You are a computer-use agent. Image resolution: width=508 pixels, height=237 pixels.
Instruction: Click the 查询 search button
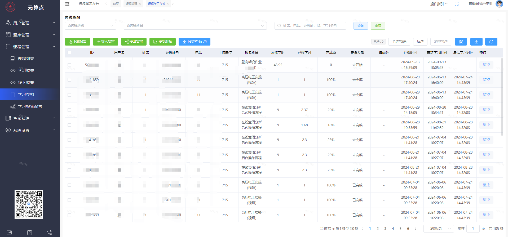coord(361,26)
